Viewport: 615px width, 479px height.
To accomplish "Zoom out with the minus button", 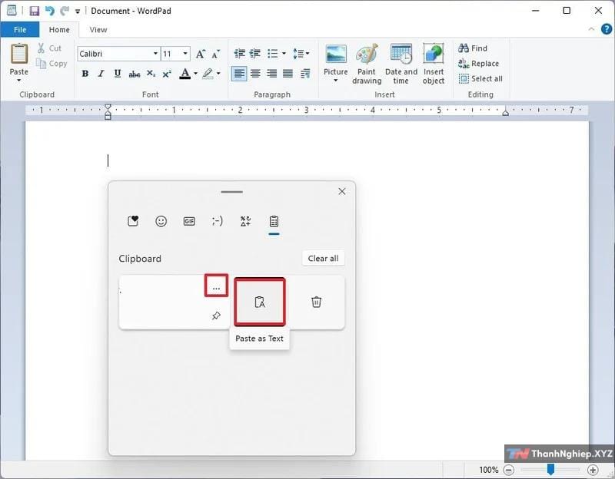I will click(x=509, y=470).
